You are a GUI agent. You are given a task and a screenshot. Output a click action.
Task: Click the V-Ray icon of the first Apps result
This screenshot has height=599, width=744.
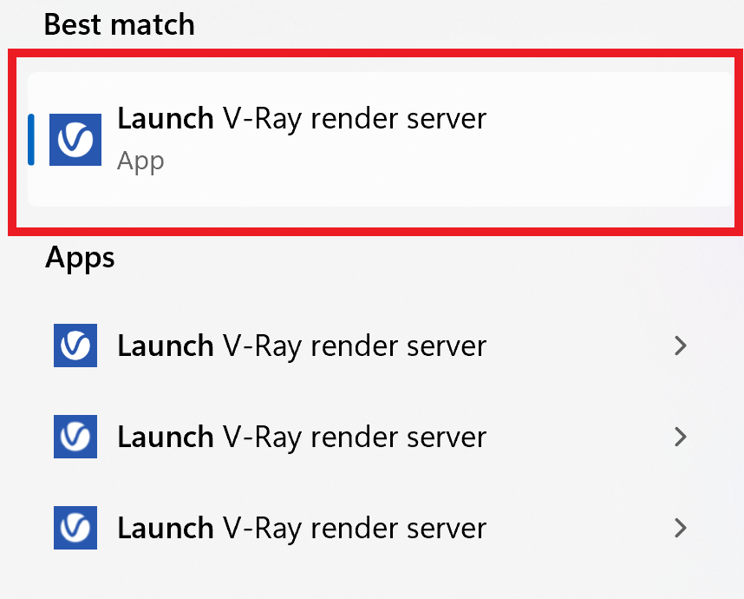75,346
